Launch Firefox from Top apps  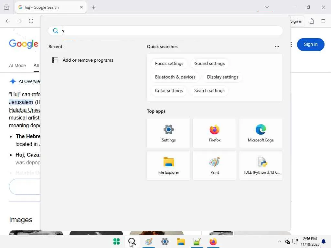coord(215,133)
